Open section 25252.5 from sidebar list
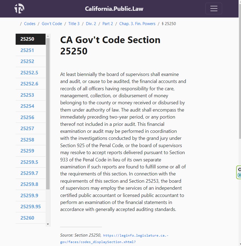 (x=31, y=73)
